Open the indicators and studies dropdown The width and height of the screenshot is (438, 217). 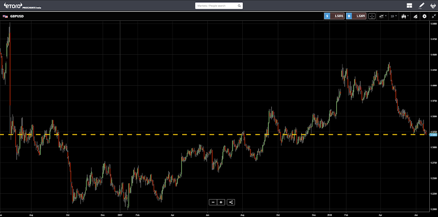tap(383, 16)
